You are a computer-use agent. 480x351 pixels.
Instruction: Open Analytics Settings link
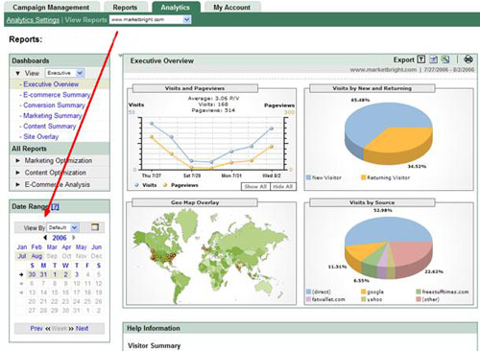[x=33, y=20]
